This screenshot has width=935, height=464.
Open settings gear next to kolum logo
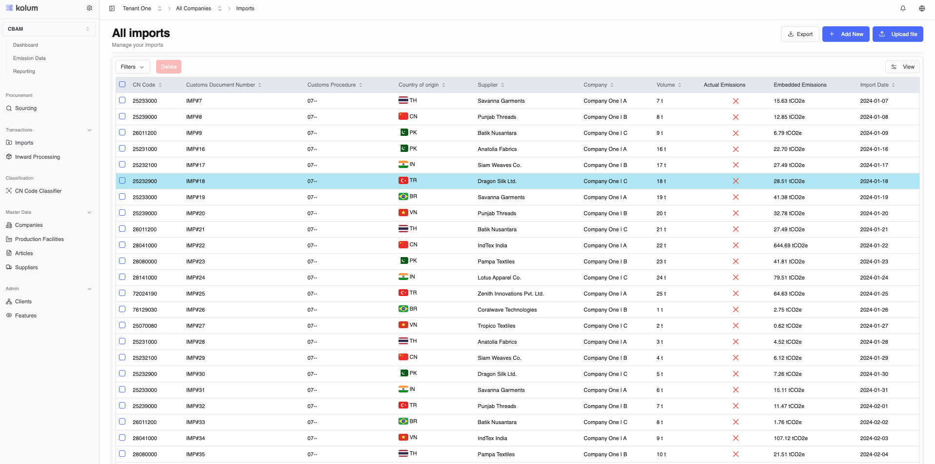[89, 8]
